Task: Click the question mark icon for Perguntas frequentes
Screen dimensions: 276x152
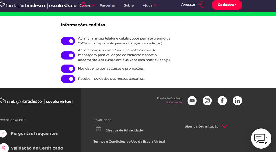Action: click(x=3, y=133)
